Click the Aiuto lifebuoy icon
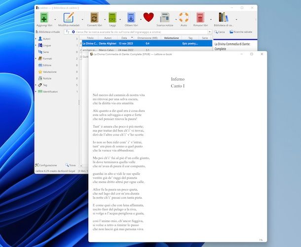301x247 pixels. tap(184, 18)
